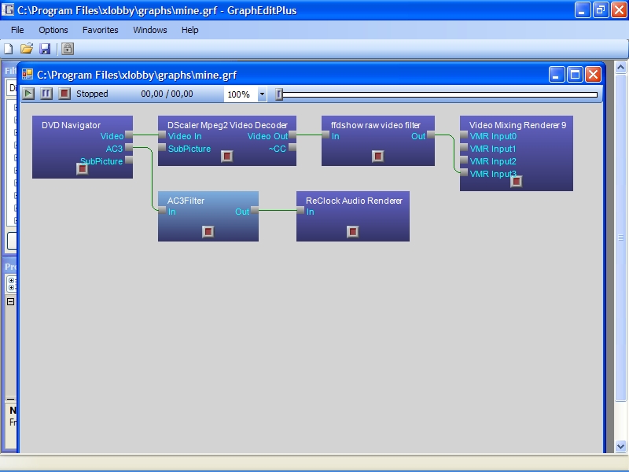
Task: Click DScaler decoder red state indicator
Action: (x=227, y=156)
